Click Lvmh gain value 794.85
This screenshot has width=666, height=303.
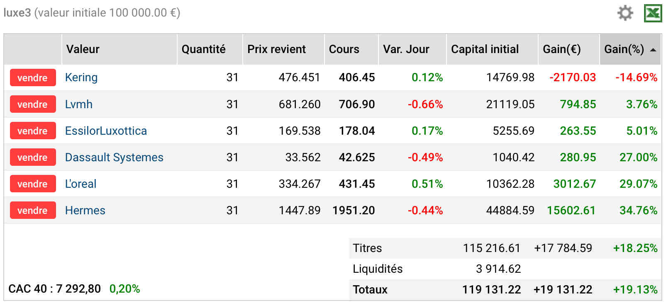click(x=578, y=104)
